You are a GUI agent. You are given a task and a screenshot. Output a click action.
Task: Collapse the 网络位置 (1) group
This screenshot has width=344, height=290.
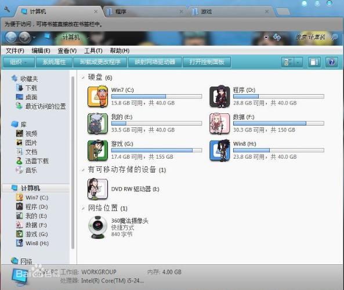point(83,208)
